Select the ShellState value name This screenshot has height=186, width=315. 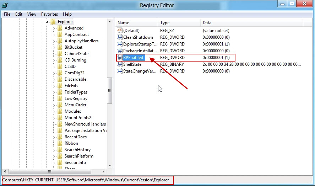click(x=132, y=64)
